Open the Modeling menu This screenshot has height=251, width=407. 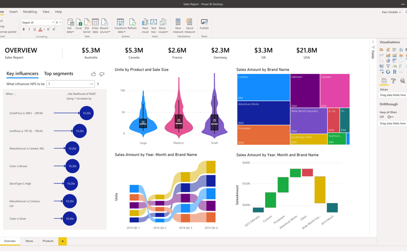(x=30, y=12)
